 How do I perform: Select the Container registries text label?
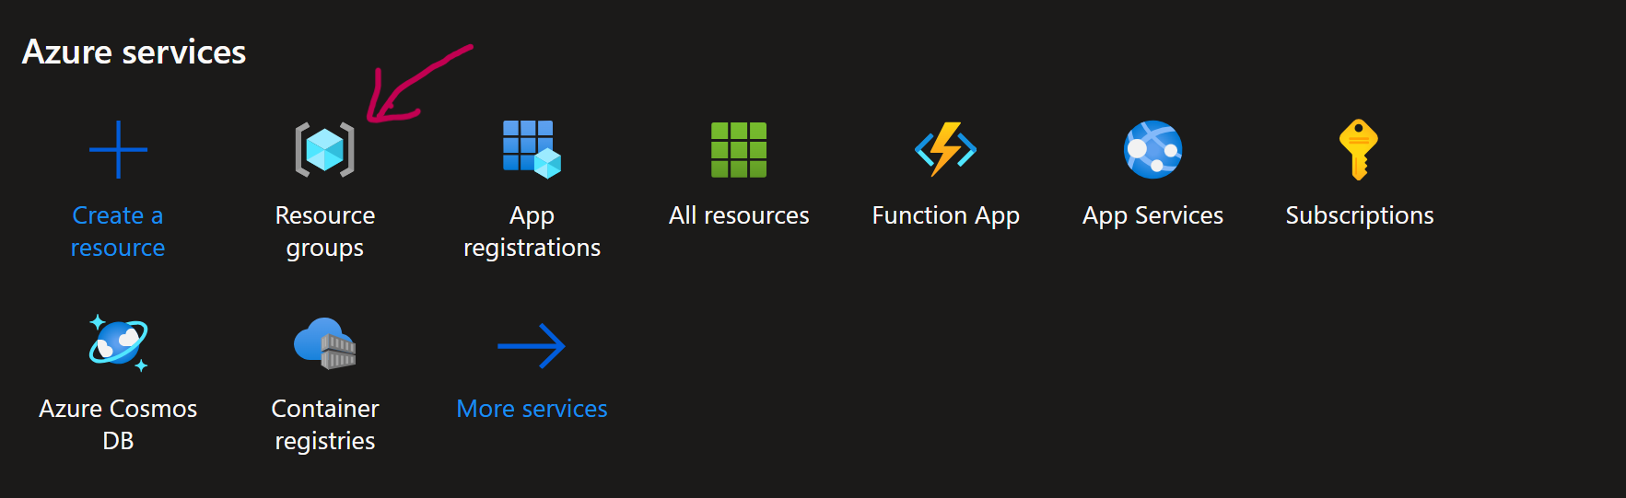click(x=324, y=424)
